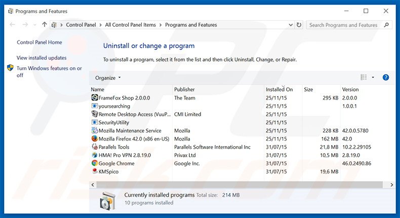The image size is (400, 218).
Task: Click the Mozilla Firefox icon in list
Action: [x=95, y=139]
